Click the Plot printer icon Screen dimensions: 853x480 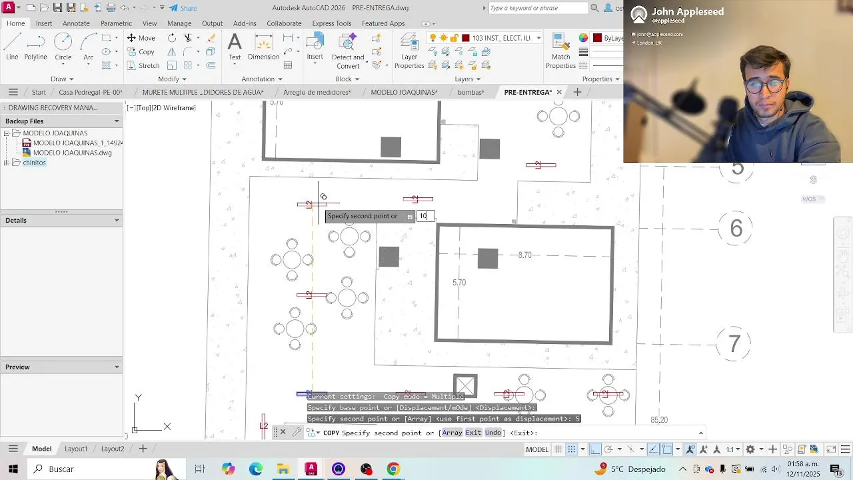pos(111,8)
